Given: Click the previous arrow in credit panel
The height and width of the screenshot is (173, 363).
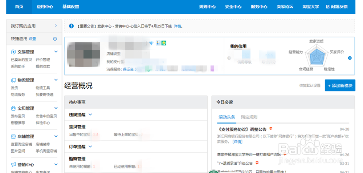Looking at the screenshot, I should (x=229, y=58).
